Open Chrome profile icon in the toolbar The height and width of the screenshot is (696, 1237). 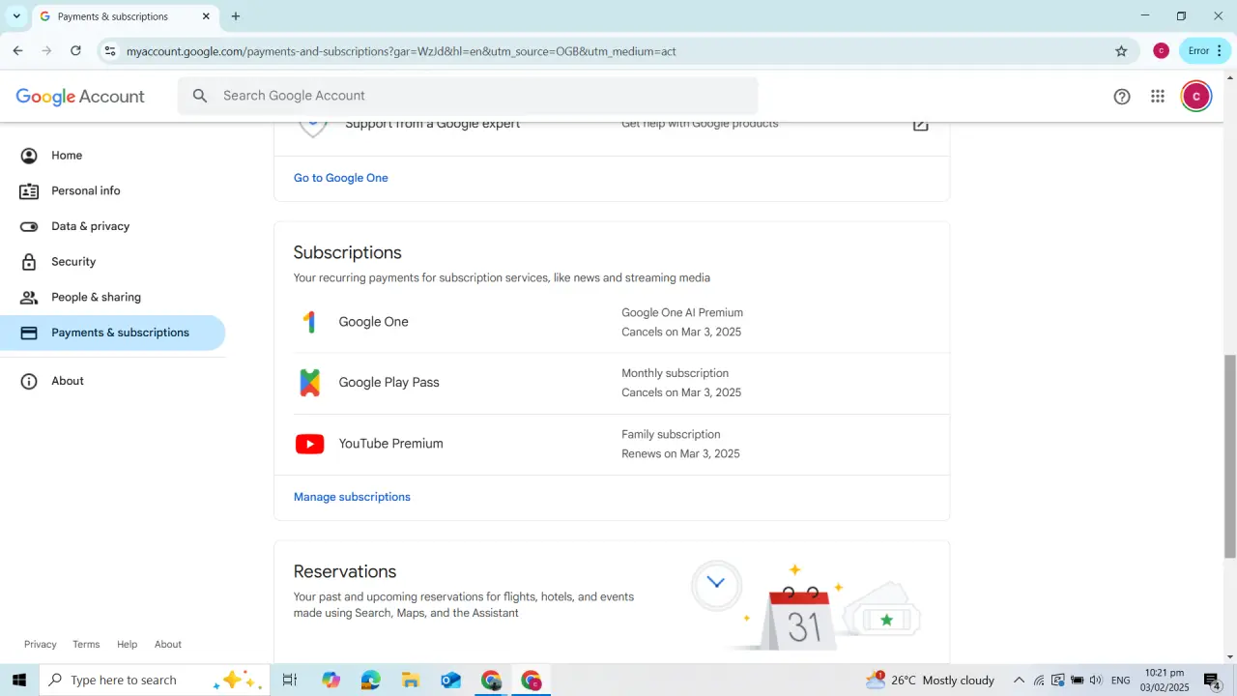pyautogui.click(x=1161, y=51)
